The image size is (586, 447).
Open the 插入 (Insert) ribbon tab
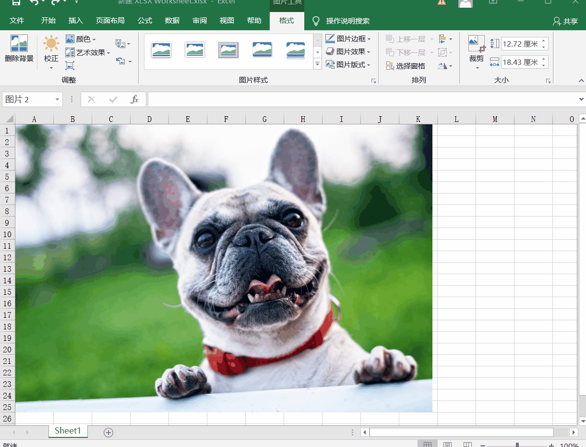pyautogui.click(x=76, y=21)
